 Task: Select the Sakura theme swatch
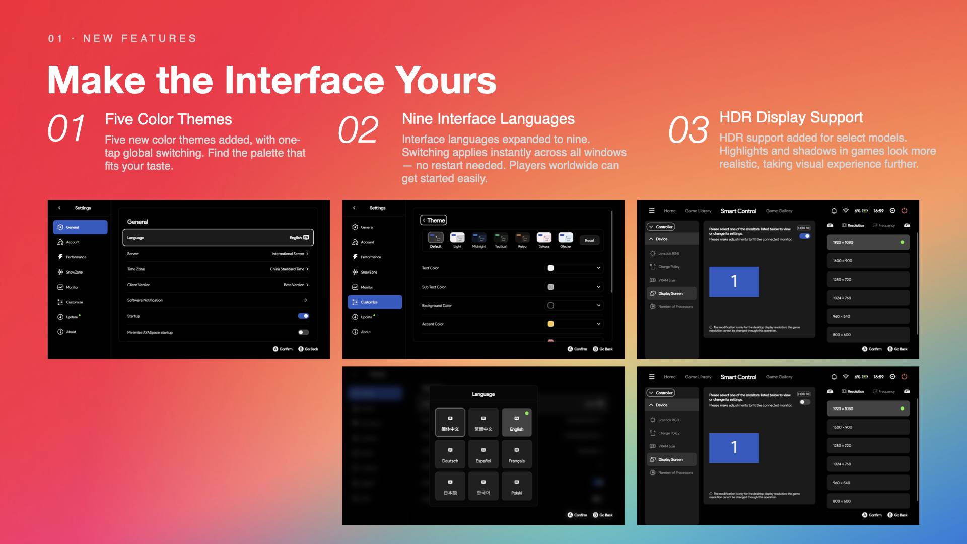(544, 240)
